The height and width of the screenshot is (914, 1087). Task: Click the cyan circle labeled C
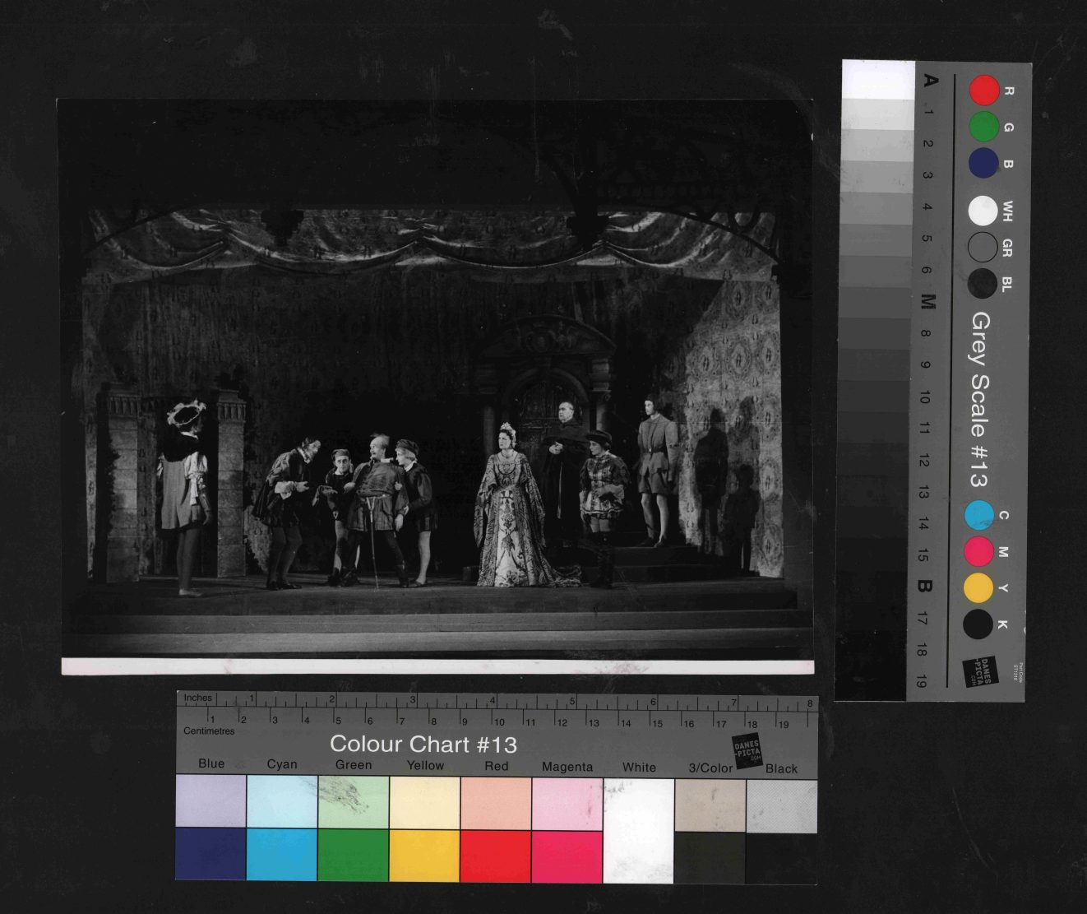pyautogui.click(x=978, y=515)
